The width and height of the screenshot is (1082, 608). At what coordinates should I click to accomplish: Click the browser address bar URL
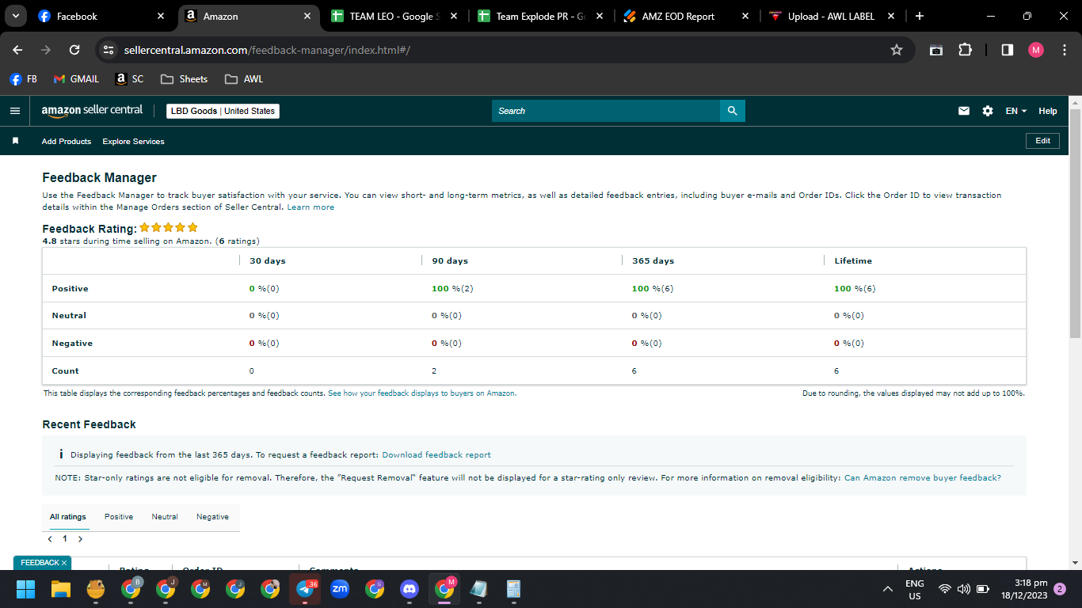267,50
